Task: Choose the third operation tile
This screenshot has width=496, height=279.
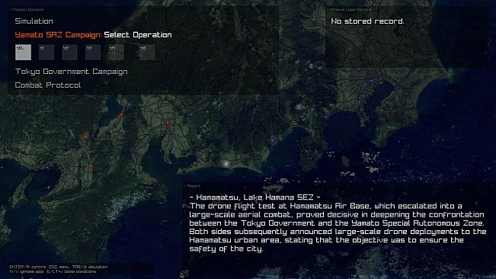Action: point(69,52)
